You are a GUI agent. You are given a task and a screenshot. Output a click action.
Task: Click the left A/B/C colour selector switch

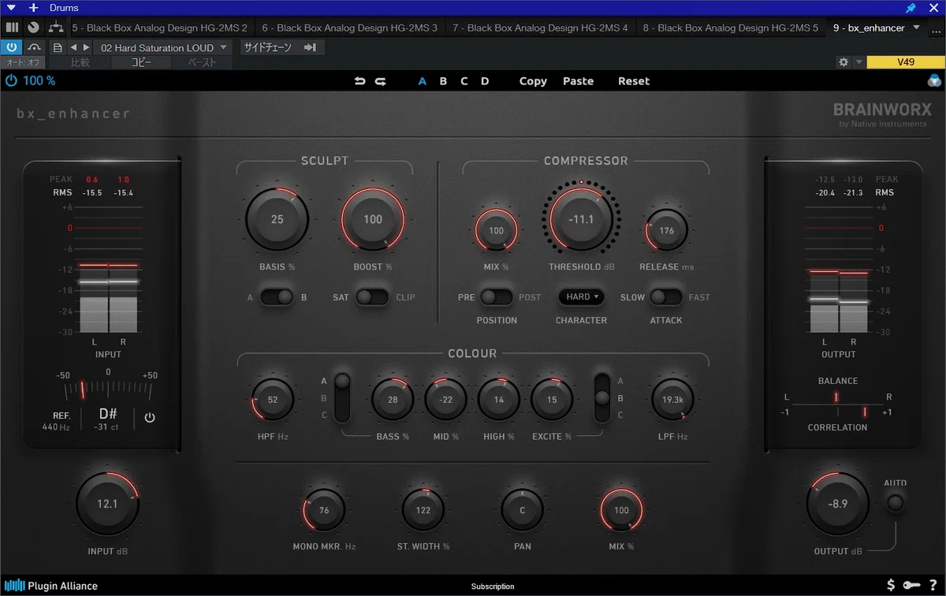[343, 397]
